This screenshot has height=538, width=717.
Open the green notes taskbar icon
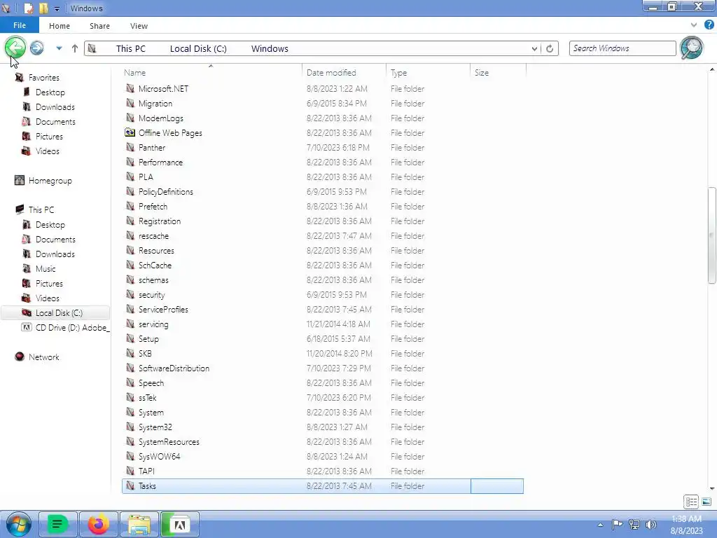[x=57, y=524]
